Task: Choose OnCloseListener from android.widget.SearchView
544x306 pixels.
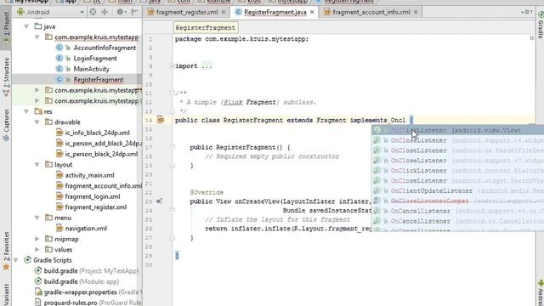Action: (x=458, y=180)
